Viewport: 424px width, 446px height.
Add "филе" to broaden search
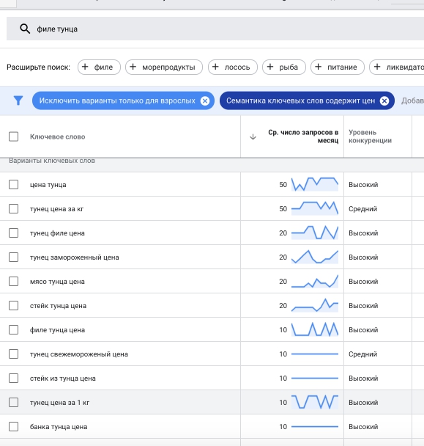pyautogui.click(x=99, y=67)
